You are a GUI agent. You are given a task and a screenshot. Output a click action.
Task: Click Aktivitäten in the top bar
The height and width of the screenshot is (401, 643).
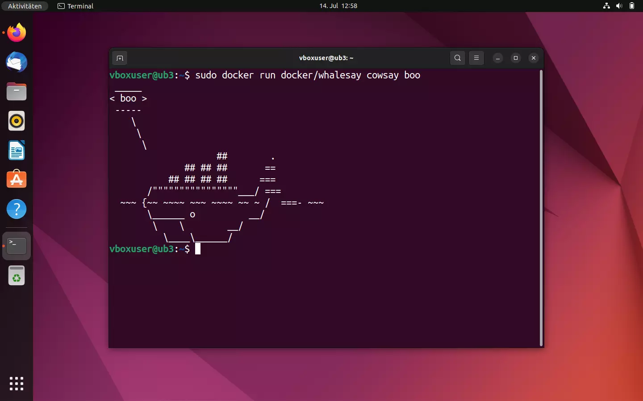pyautogui.click(x=25, y=6)
